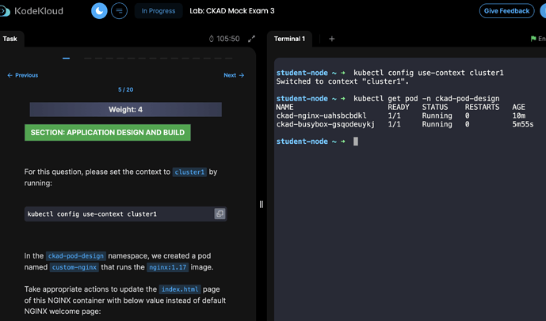The height and width of the screenshot is (321, 546).
Task: Click the 105:50 countdown timer
Action: 224,39
